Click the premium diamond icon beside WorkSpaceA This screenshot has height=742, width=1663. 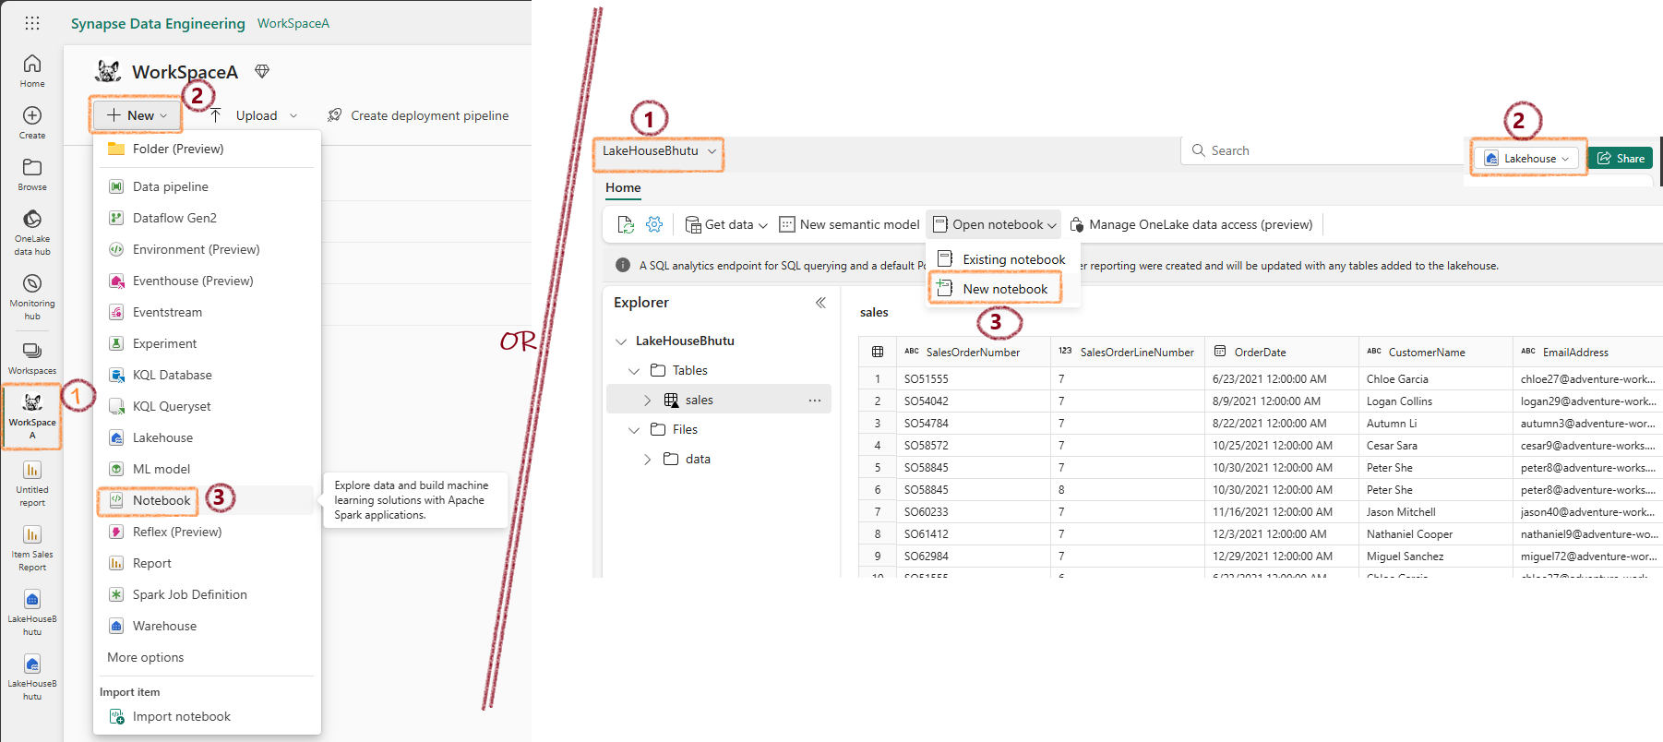coord(262,71)
